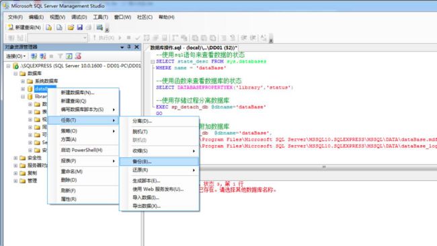Viewport: 437px width, 246px height.
Task: Open the 视图(V) menu
Action: click(x=57, y=17)
